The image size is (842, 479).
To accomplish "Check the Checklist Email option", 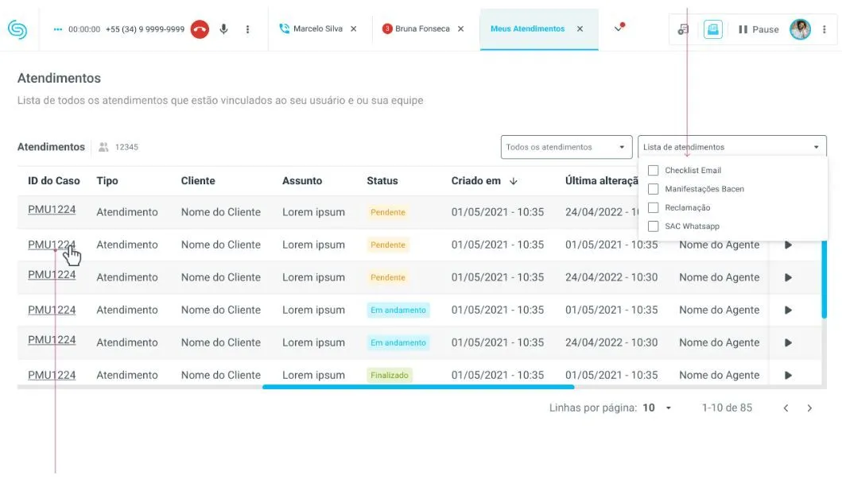I will tap(654, 171).
